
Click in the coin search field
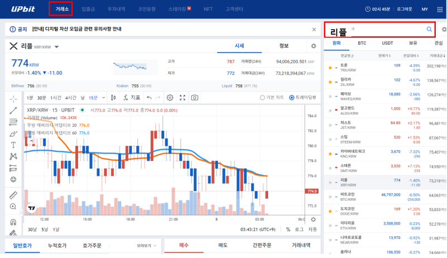pos(380,30)
